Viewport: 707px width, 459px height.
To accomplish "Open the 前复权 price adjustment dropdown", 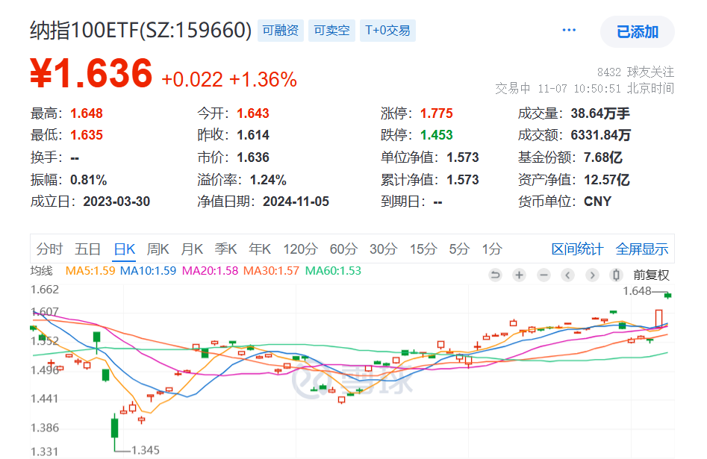I will point(652,275).
